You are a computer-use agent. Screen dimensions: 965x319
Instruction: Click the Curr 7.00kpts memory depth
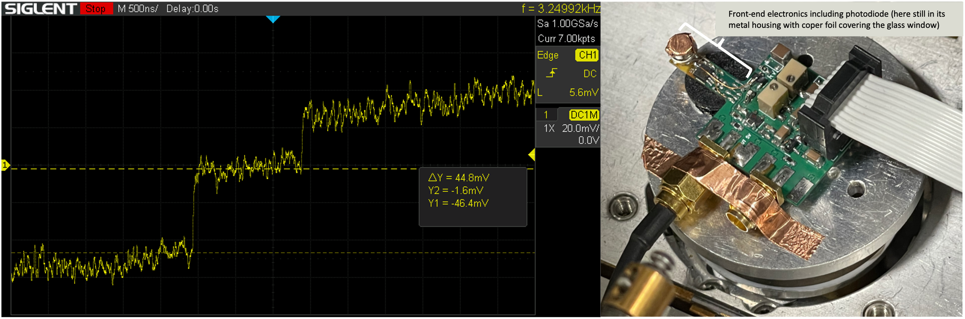tap(566, 39)
